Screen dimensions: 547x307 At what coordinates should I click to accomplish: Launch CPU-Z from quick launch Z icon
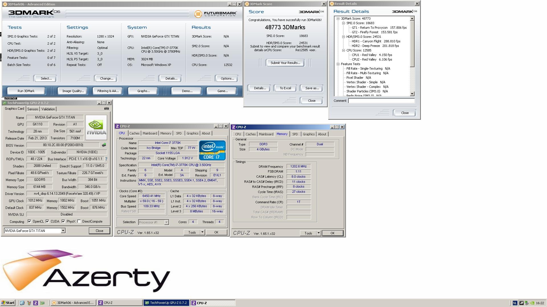point(36,303)
